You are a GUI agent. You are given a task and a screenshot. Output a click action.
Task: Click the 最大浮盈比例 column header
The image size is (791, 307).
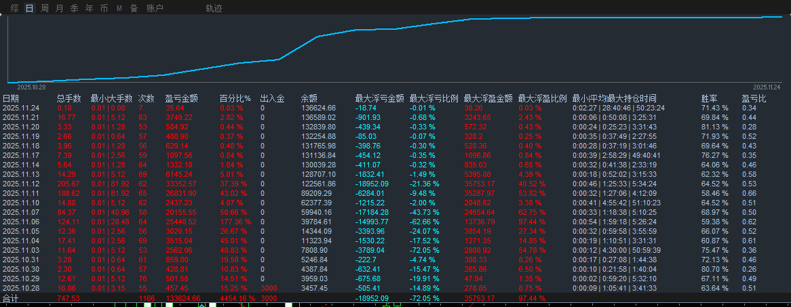point(543,99)
